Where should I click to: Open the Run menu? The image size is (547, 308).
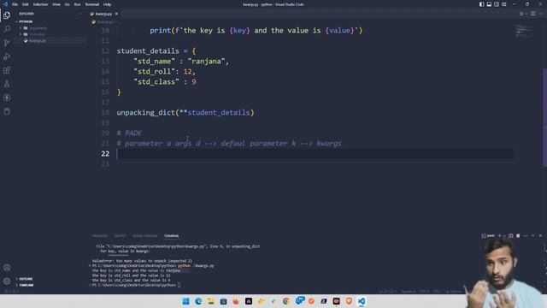pyautogui.click(x=77, y=4)
